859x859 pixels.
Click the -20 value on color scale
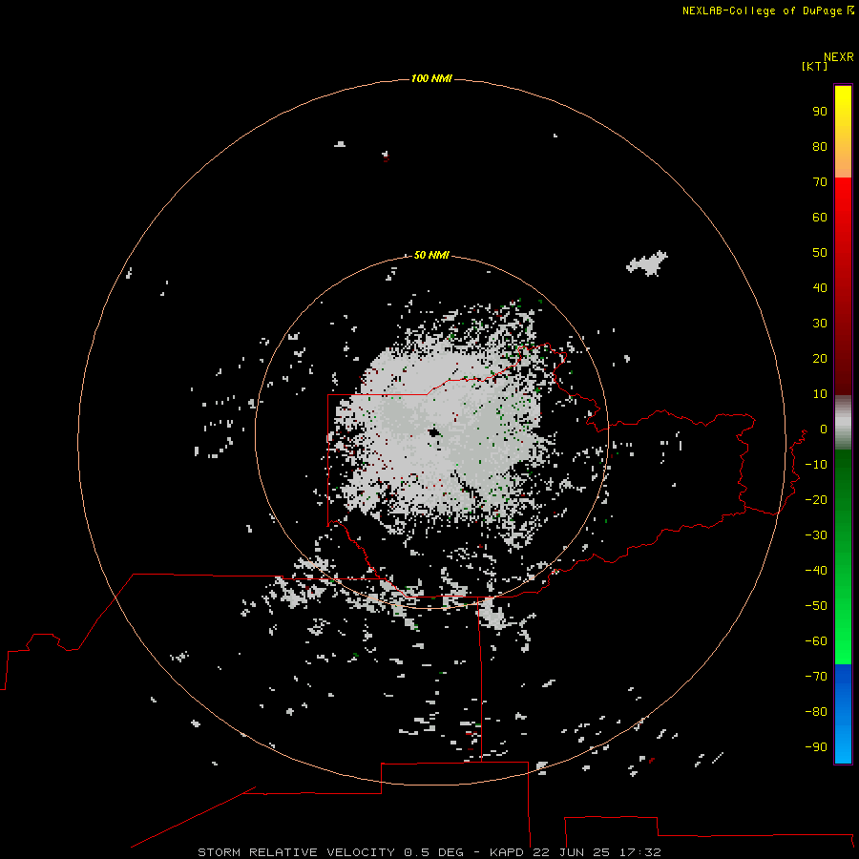pyautogui.click(x=816, y=500)
